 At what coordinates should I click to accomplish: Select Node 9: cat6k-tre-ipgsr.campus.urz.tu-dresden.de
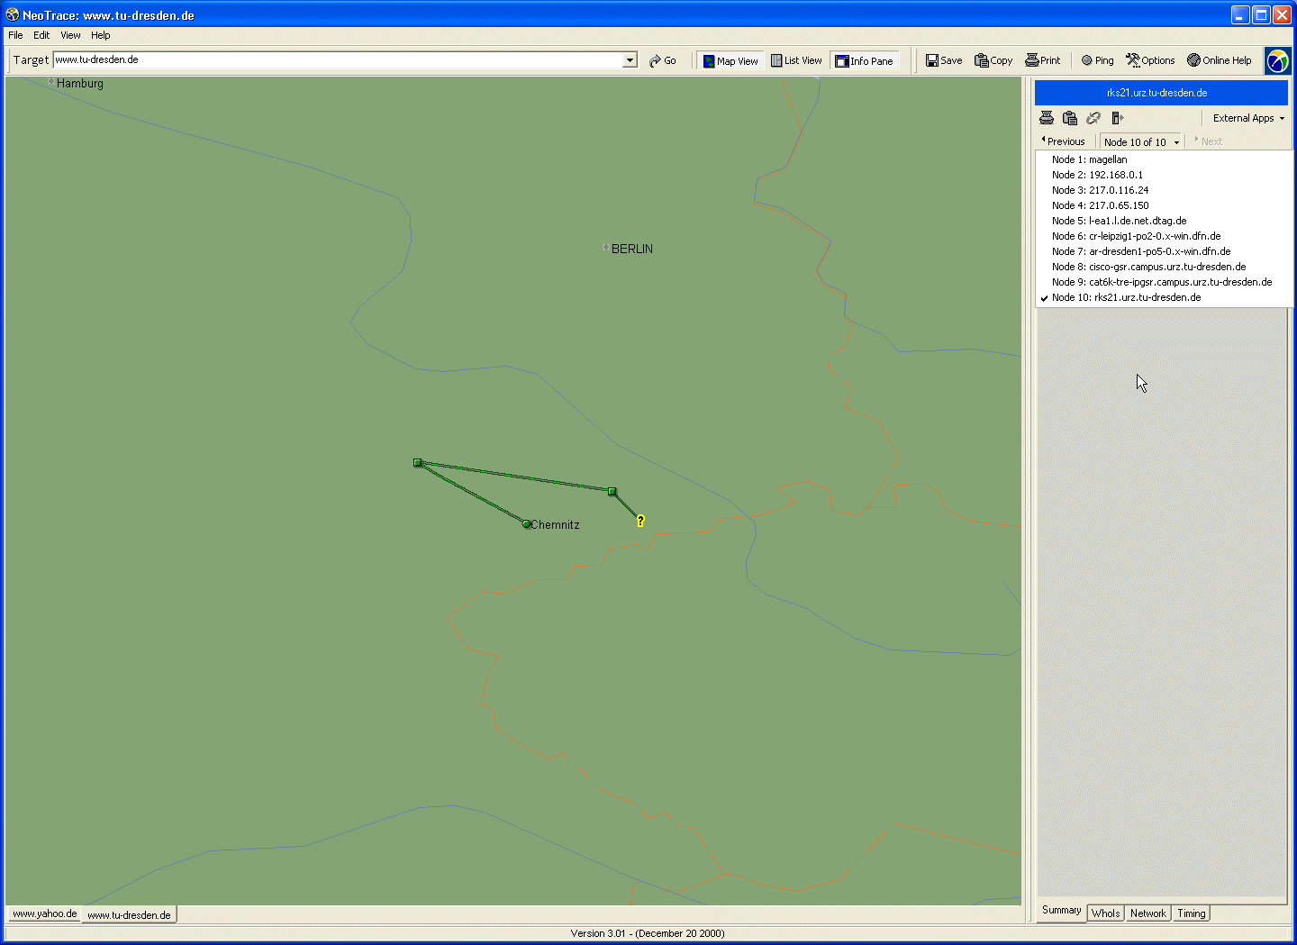click(x=1164, y=282)
